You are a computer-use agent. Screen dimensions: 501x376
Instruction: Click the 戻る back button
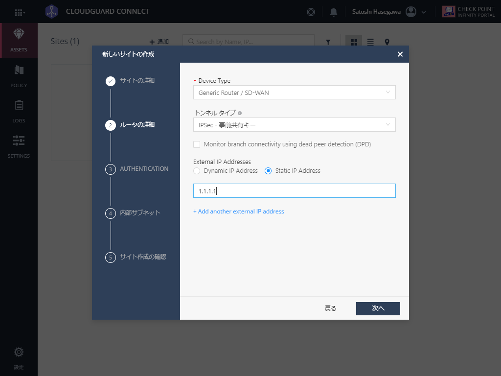click(330, 308)
